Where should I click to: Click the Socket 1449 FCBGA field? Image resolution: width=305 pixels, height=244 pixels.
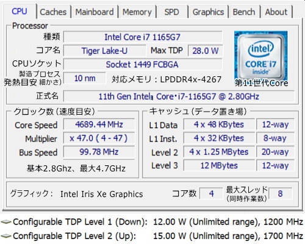143,65
